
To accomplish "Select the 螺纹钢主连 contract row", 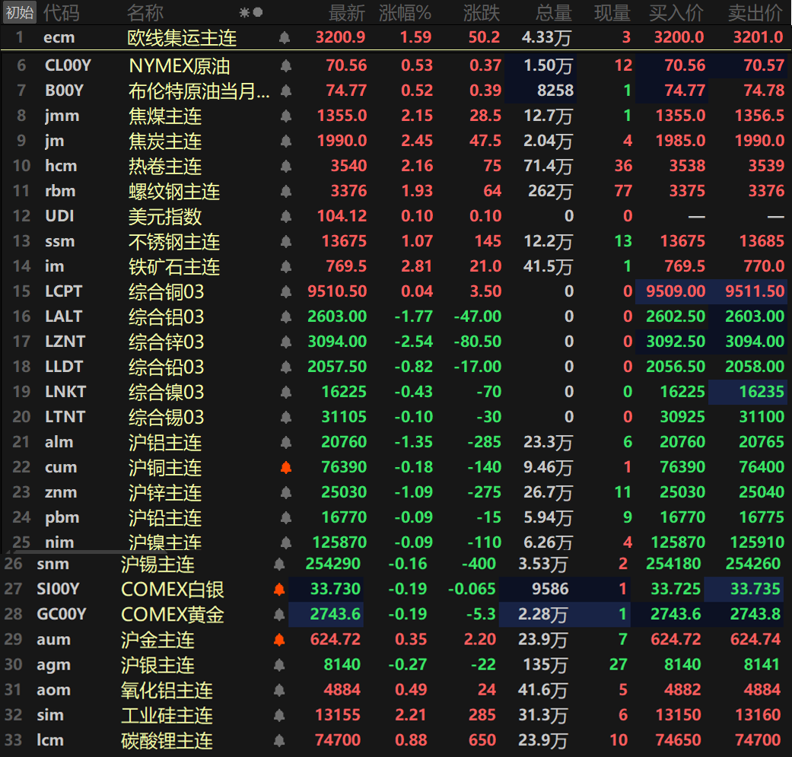I will point(174,192).
